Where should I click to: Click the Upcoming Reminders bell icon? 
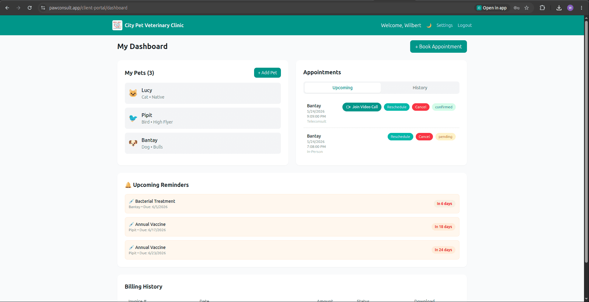click(x=128, y=185)
